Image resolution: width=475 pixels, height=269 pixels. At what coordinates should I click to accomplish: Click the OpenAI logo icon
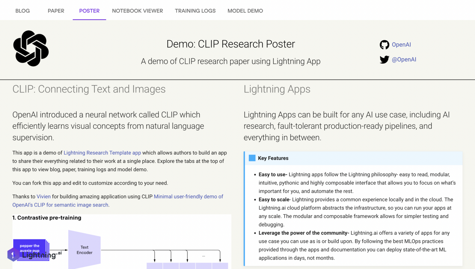tap(31, 48)
